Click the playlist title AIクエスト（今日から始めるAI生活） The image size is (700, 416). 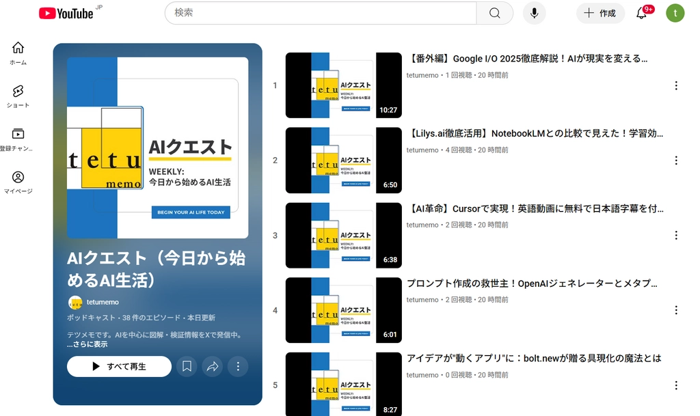(x=157, y=269)
